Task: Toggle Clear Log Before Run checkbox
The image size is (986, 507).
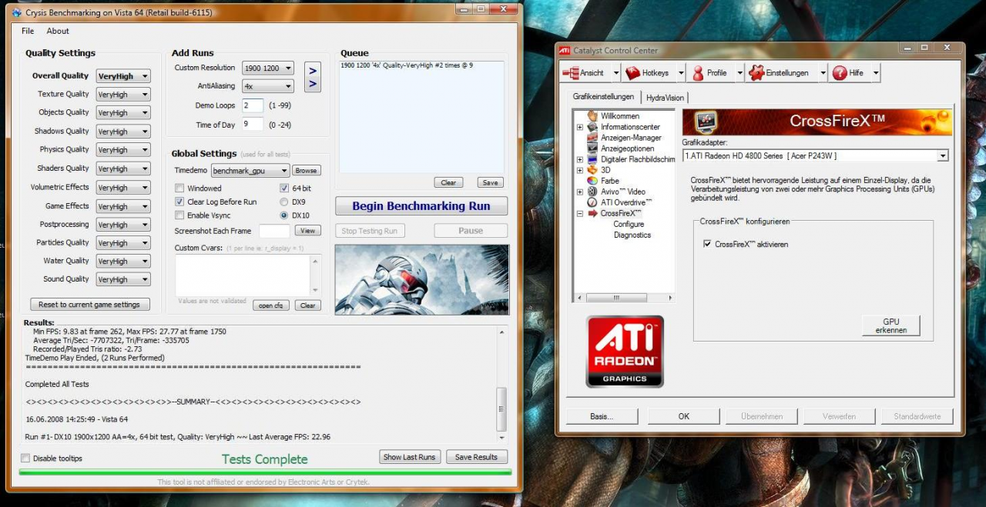Action: coord(179,202)
